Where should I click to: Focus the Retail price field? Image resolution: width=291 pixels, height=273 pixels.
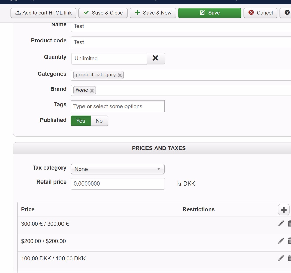click(x=118, y=184)
